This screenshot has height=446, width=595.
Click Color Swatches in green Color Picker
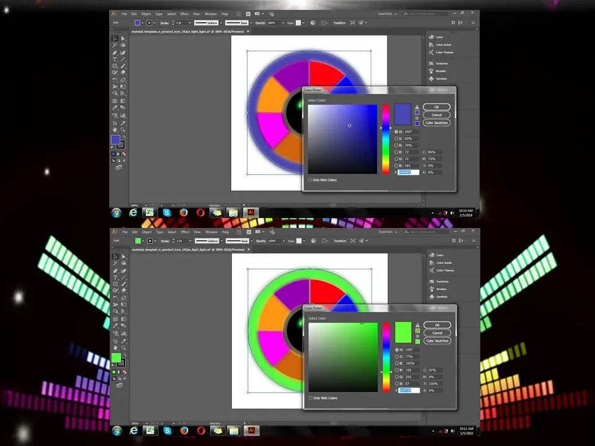click(x=437, y=341)
